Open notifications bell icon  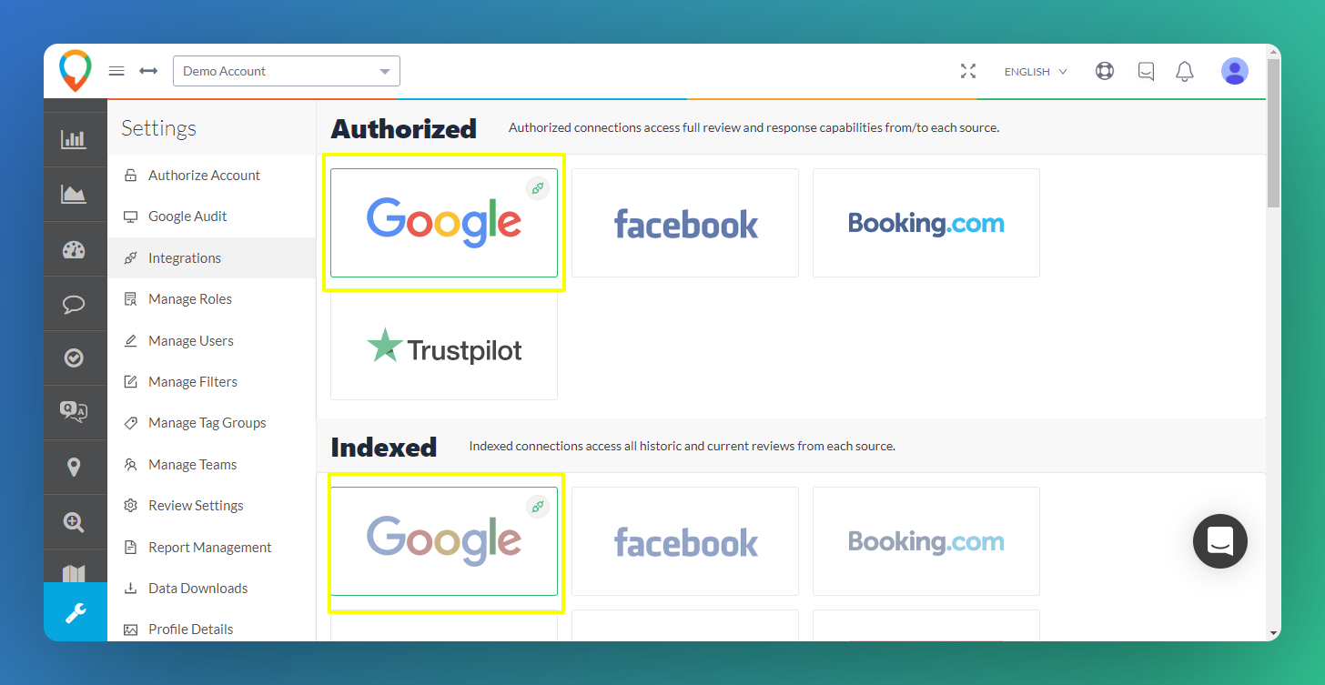(1185, 71)
